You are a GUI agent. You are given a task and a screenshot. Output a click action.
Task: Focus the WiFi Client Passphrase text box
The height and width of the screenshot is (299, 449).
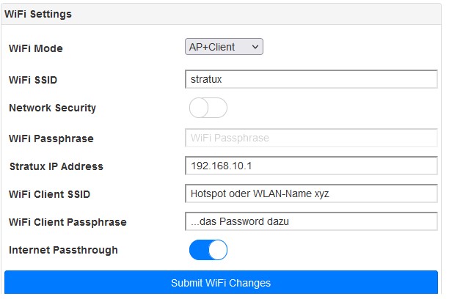coord(311,221)
